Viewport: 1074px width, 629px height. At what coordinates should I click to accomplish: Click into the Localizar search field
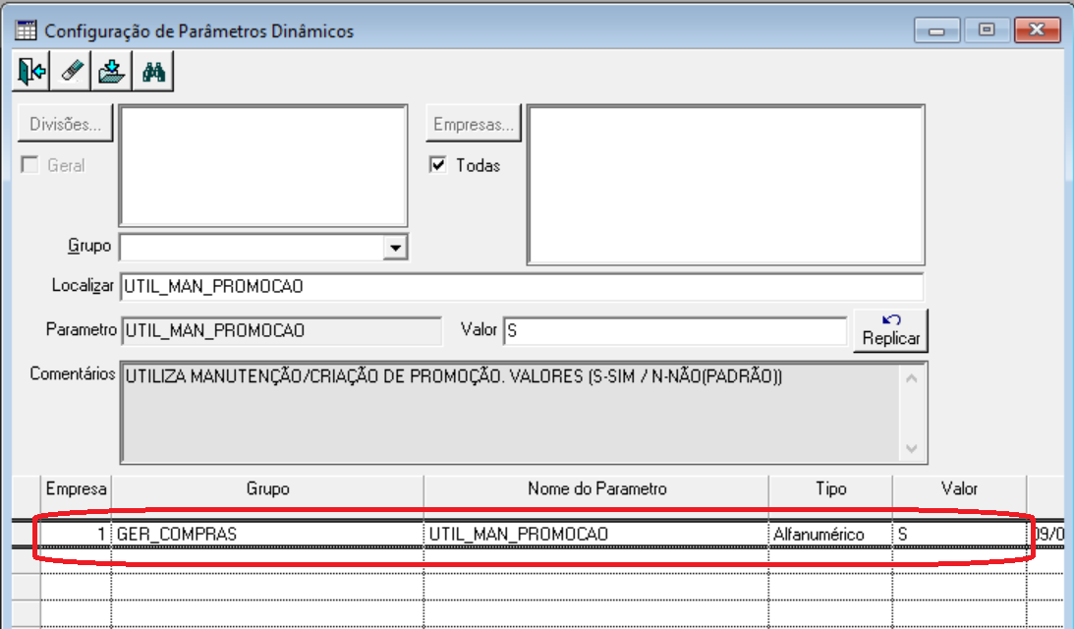pyautogui.click(x=522, y=286)
